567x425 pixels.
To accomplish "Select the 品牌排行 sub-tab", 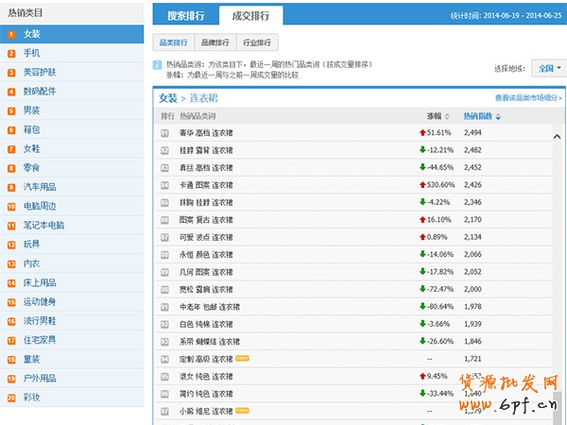I will click(x=215, y=42).
